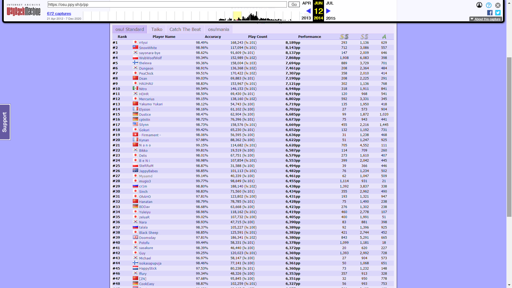Open player isokasapupuja's profile
Screen dimensions: 512x288
[150, 263]
